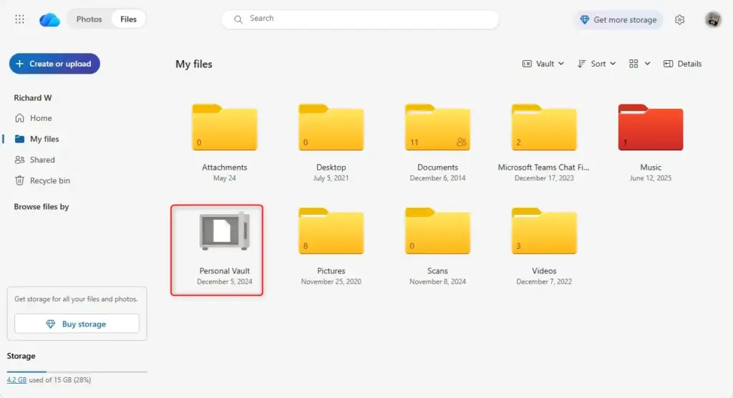Screen dimensions: 733x398
Task: Go to Home in sidebar
Action: pyautogui.click(x=41, y=118)
